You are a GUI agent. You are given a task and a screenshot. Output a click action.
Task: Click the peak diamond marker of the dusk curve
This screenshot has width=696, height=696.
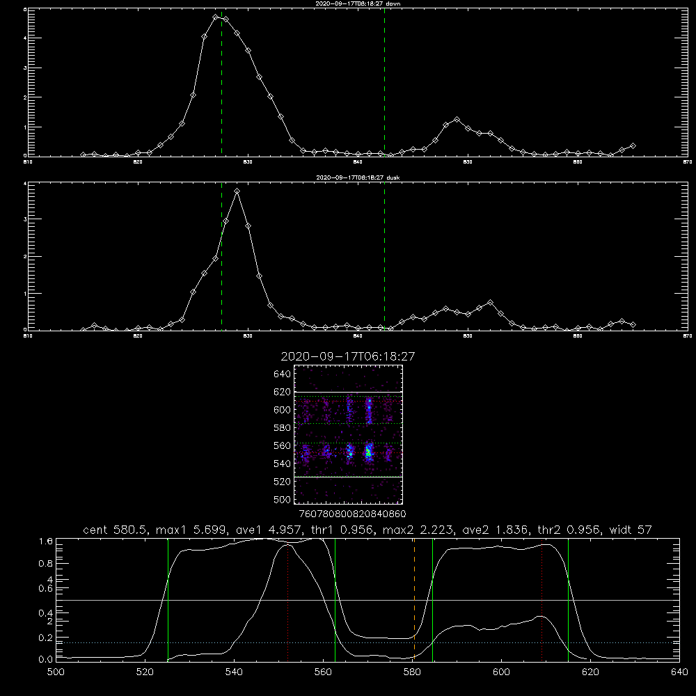pyautogui.click(x=237, y=191)
